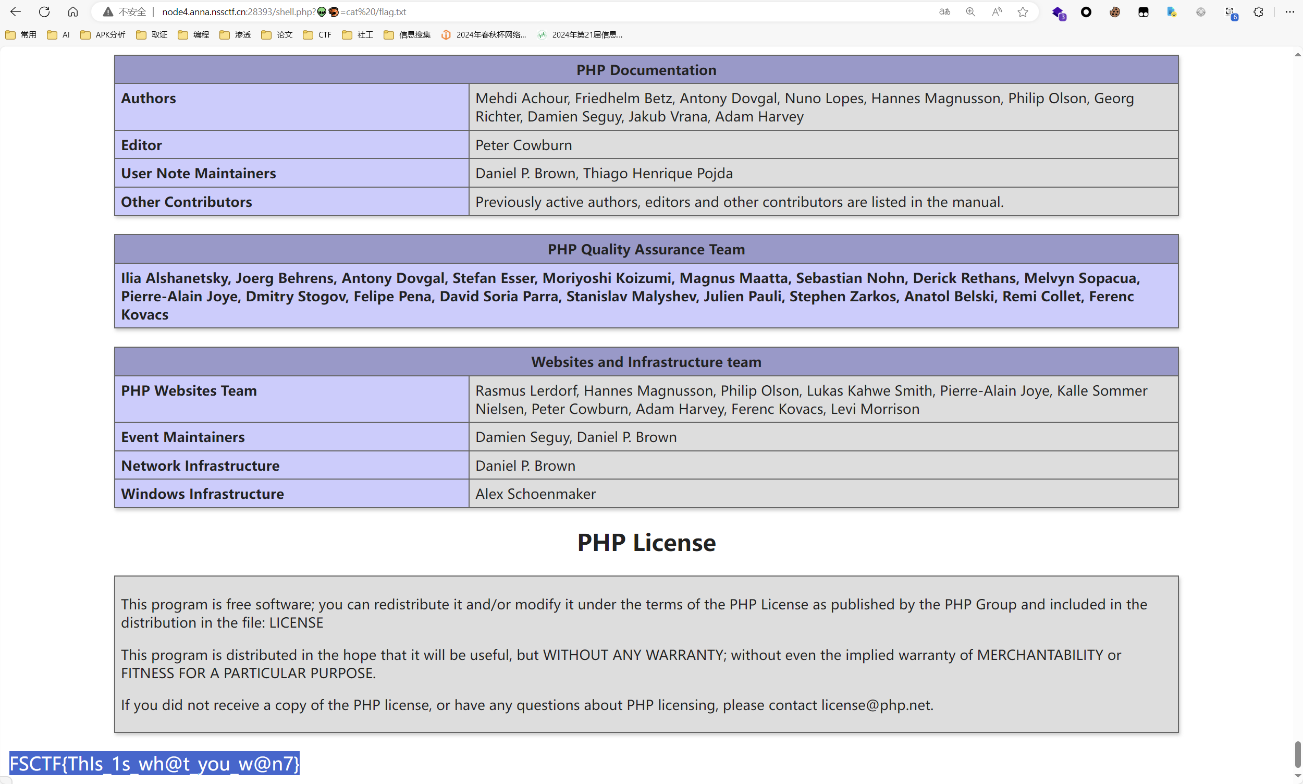Open the 信息搜集 bookmarks folder

tap(407, 35)
